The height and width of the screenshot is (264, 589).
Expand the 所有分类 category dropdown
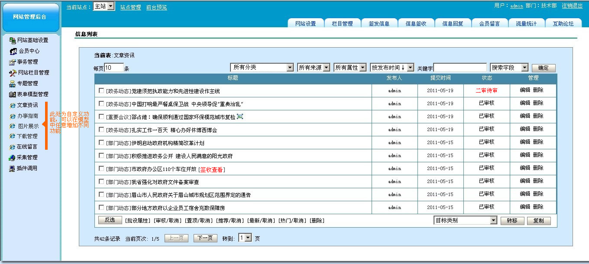point(290,68)
